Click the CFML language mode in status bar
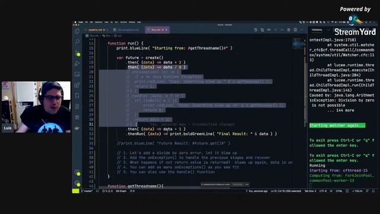The width and height of the screenshot is (380, 214). point(339,191)
